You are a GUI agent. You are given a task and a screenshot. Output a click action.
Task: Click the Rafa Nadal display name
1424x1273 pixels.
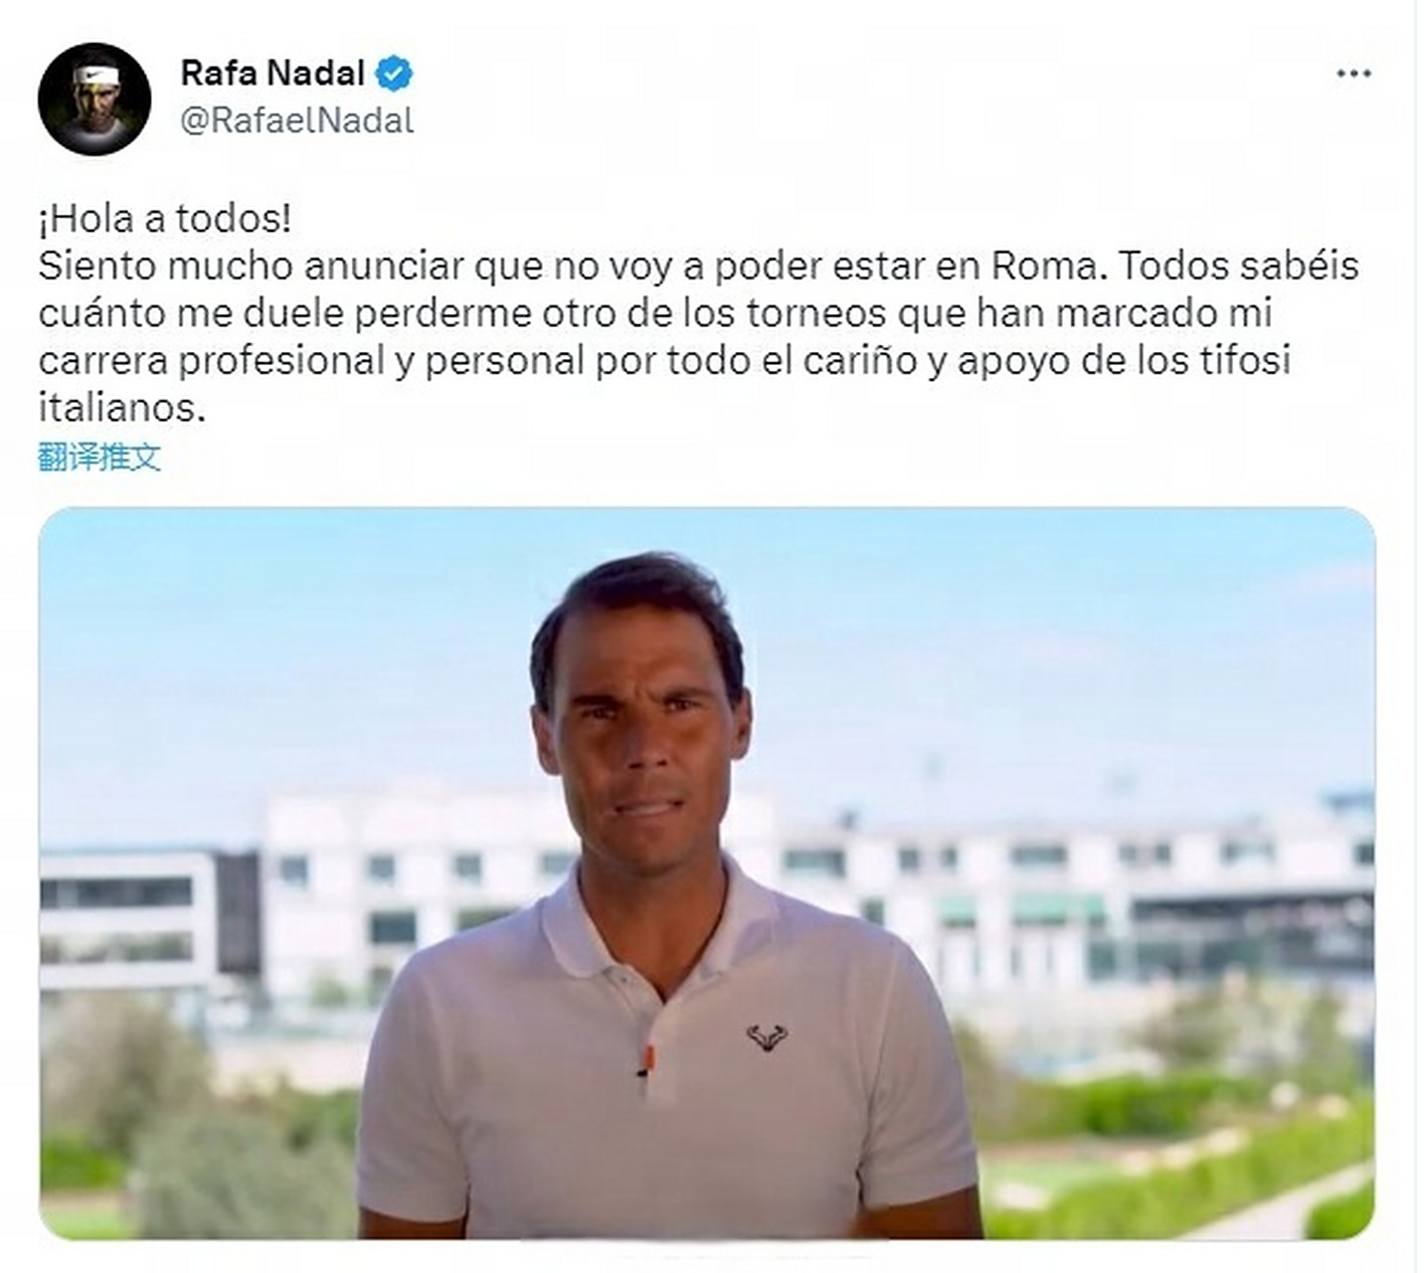pos(272,73)
